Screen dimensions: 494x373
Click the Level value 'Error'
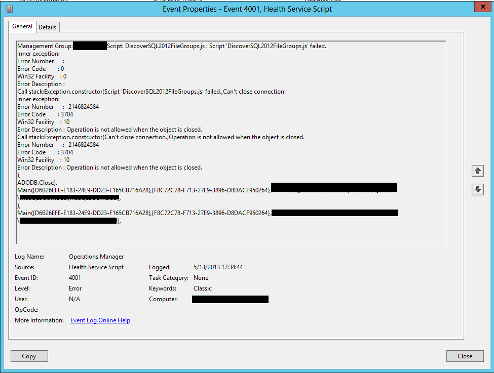[75, 288]
